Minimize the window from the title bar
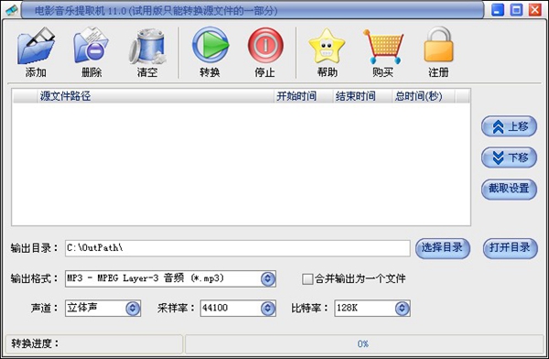 click(x=498, y=10)
